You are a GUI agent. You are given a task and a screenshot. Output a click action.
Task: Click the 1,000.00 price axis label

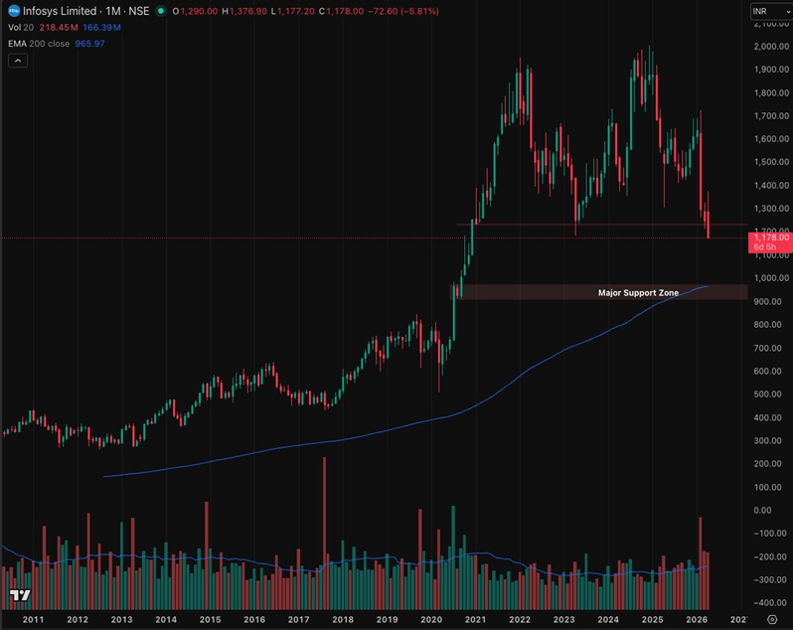pos(771,277)
